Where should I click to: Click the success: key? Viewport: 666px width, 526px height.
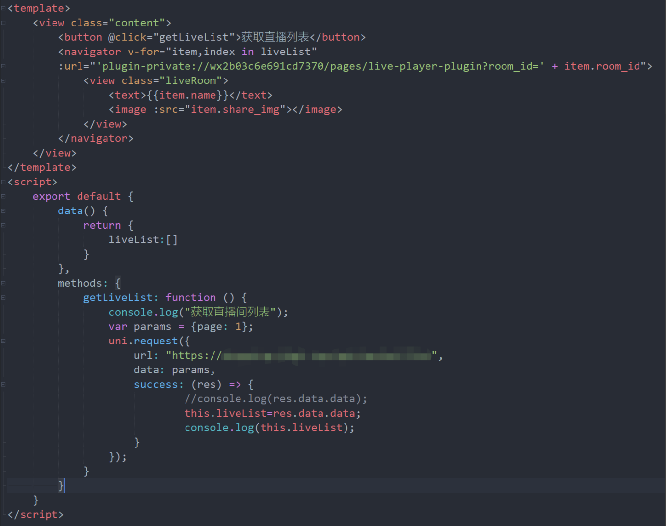point(159,385)
